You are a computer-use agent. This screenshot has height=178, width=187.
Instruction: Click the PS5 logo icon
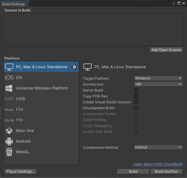pos(9,120)
